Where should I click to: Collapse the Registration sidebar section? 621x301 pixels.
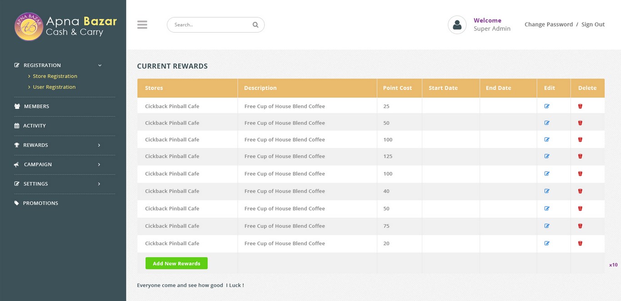tap(100, 65)
